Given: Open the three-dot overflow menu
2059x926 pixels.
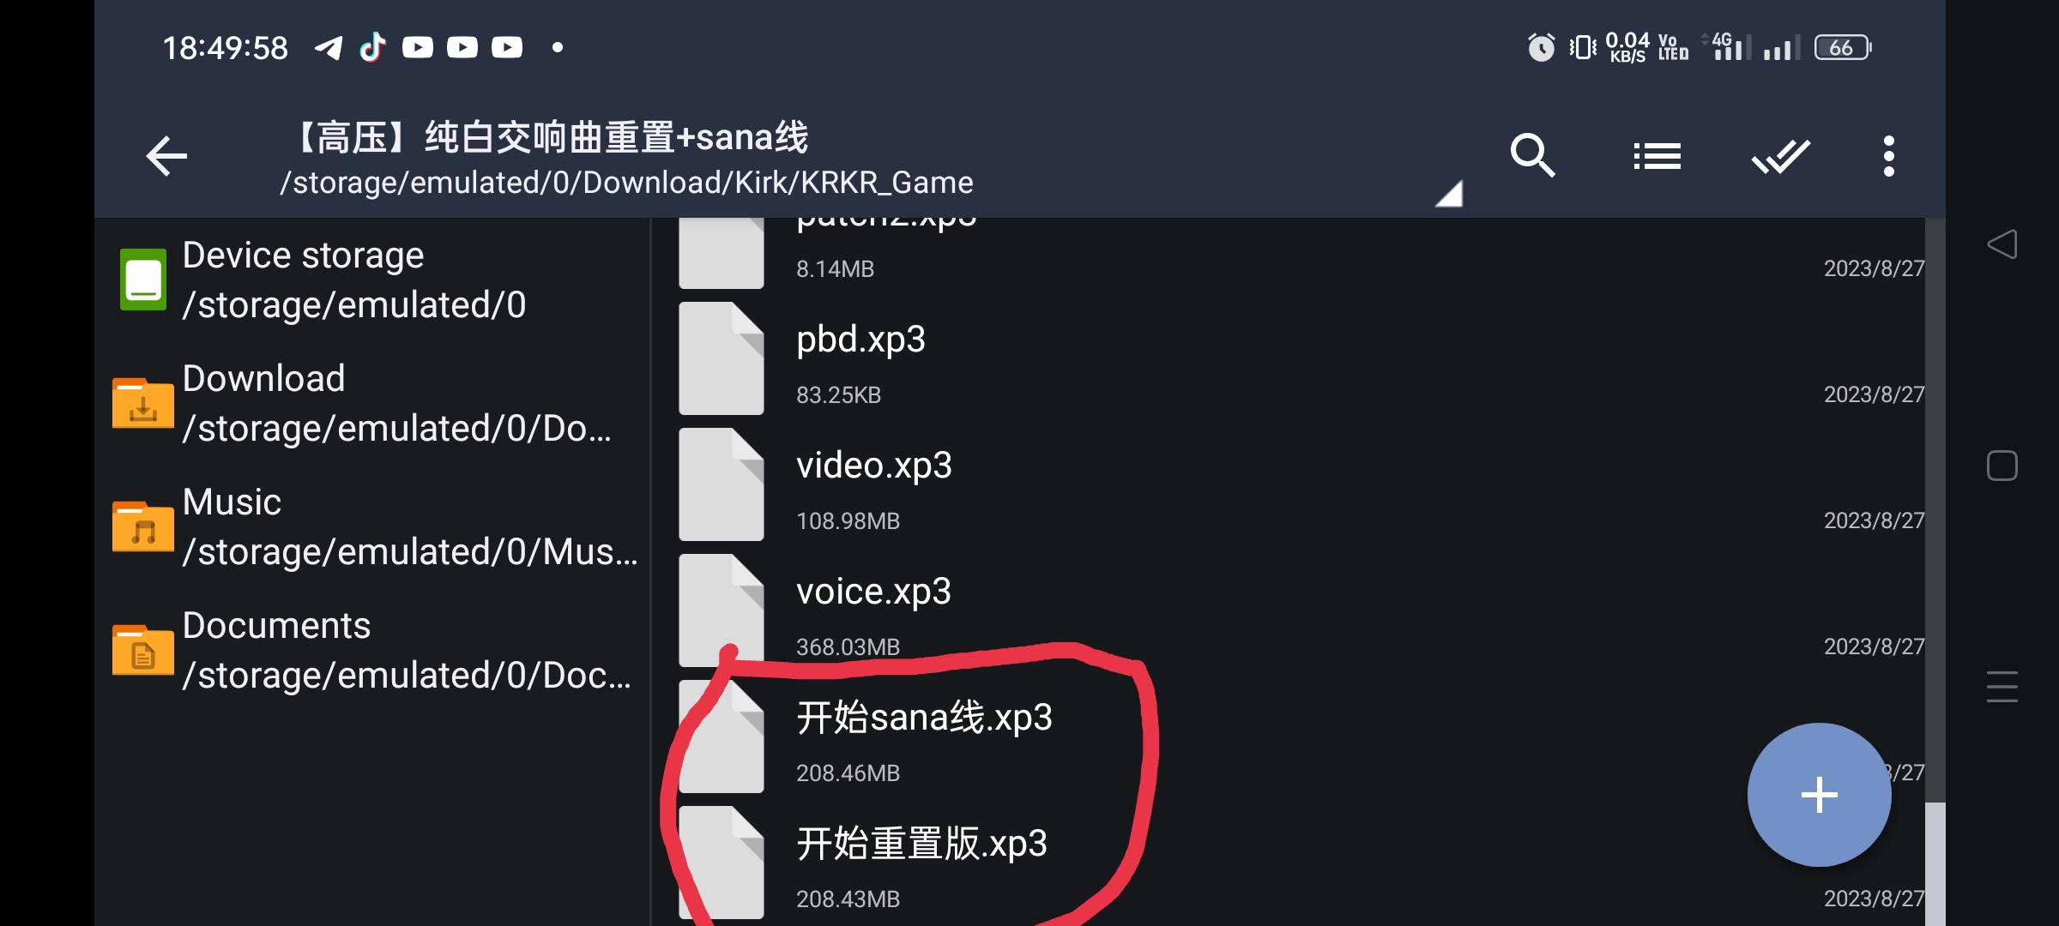Looking at the screenshot, I should (x=1888, y=156).
